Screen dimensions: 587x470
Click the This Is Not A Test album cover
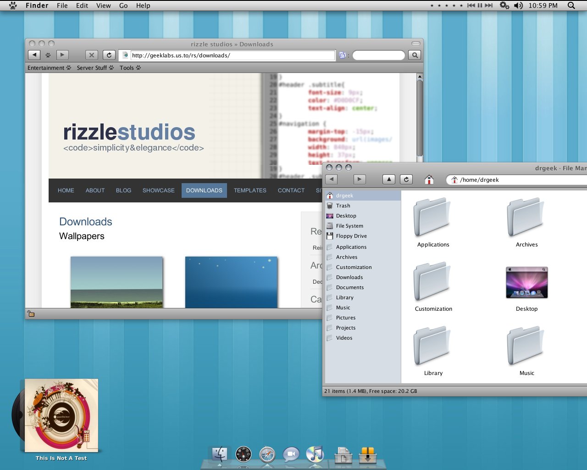(61, 415)
